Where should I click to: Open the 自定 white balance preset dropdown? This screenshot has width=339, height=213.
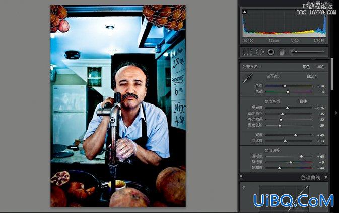click(312, 76)
